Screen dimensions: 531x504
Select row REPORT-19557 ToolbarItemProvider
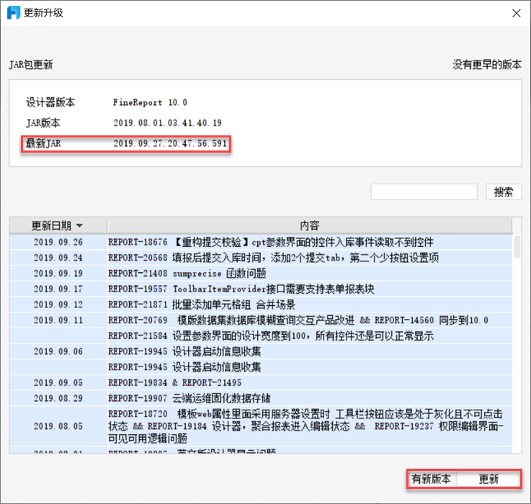[x=310, y=289]
